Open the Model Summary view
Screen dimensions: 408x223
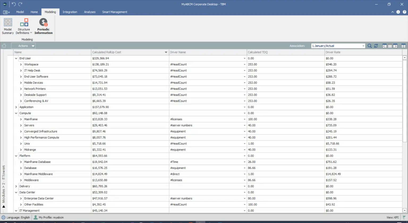coord(8,26)
